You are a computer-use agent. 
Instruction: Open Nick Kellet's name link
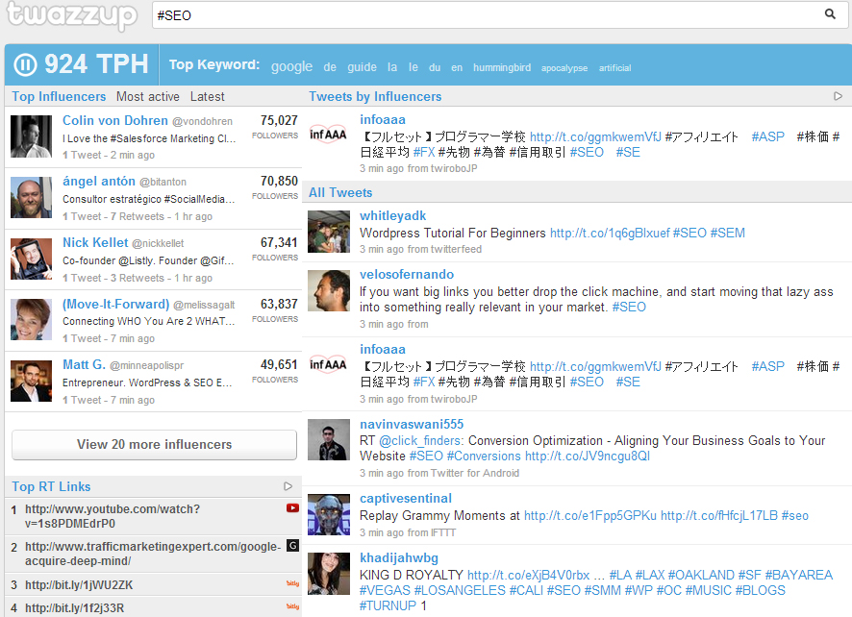[x=95, y=242]
